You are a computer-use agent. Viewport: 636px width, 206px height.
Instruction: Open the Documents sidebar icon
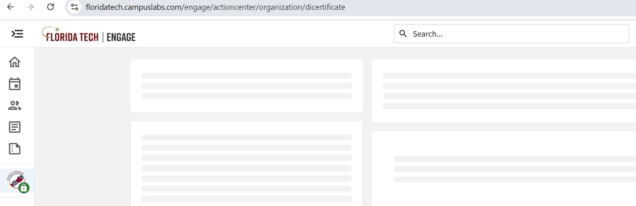[15, 149]
